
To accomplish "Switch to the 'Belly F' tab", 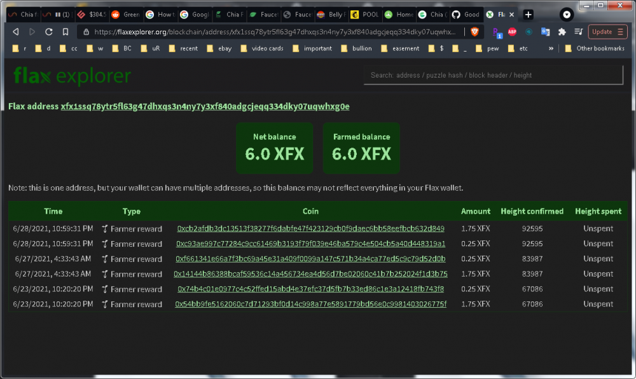I will coord(331,15).
